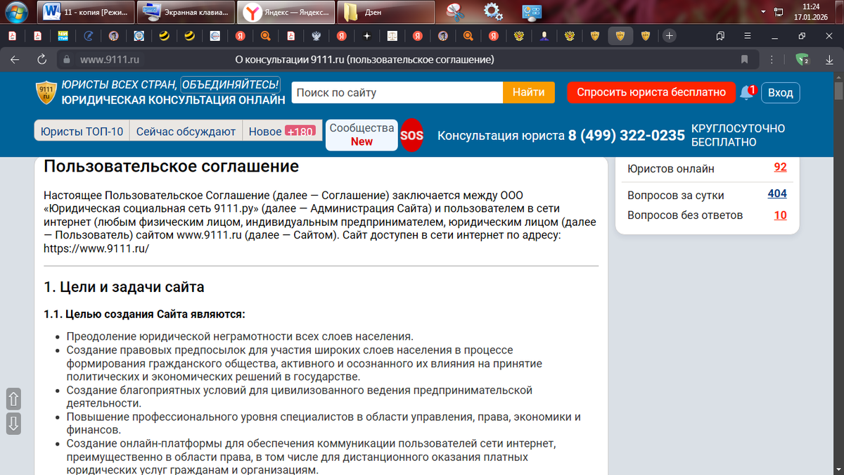Open the tab overview icon beside the plus
Screen dimensions: 844x475
(x=720, y=35)
